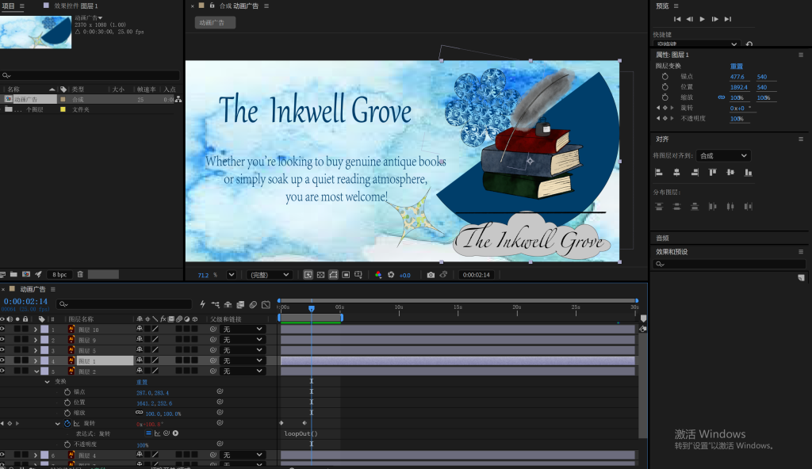Toggle visibility of layer 1 in the timeline
The width and height of the screenshot is (812, 469).
pyautogui.click(x=2, y=360)
